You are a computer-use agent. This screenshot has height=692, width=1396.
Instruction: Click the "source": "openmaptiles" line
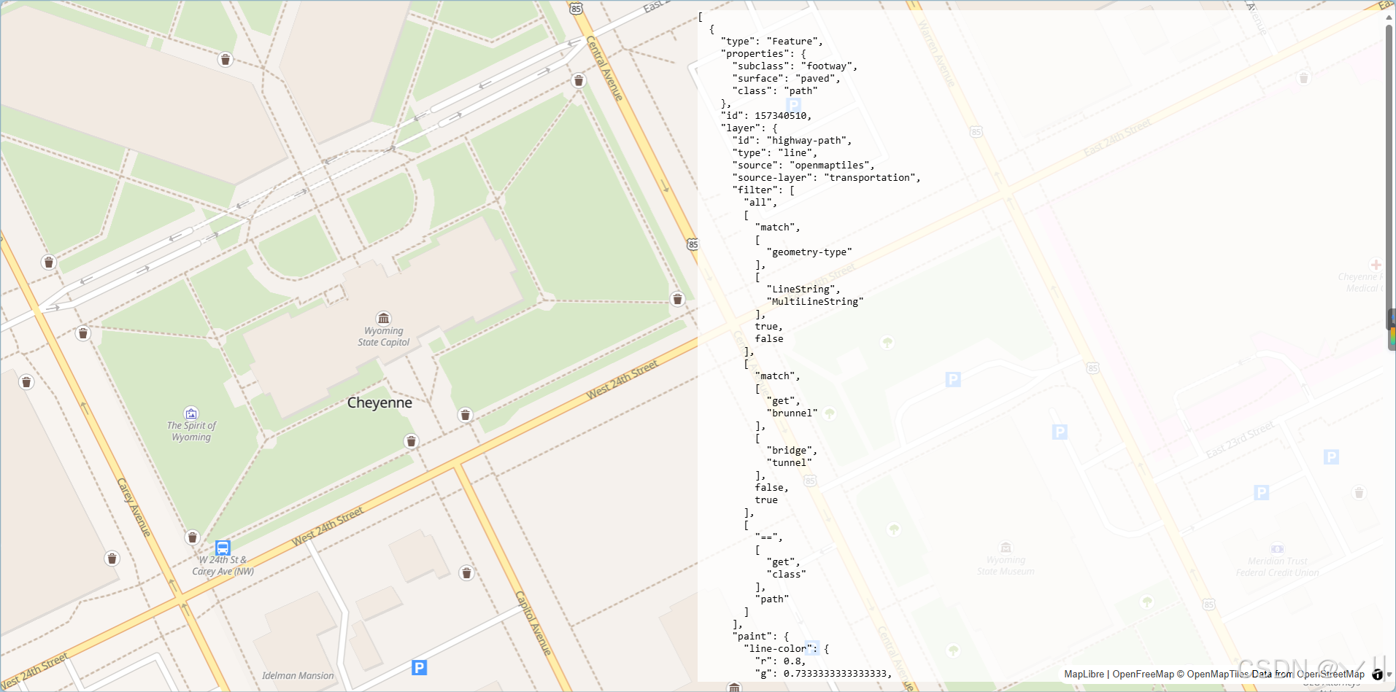tap(803, 166)
